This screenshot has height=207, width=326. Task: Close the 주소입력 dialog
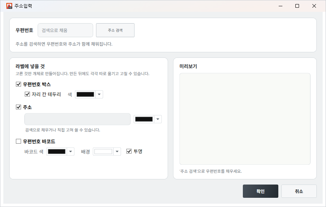point(314,6)
